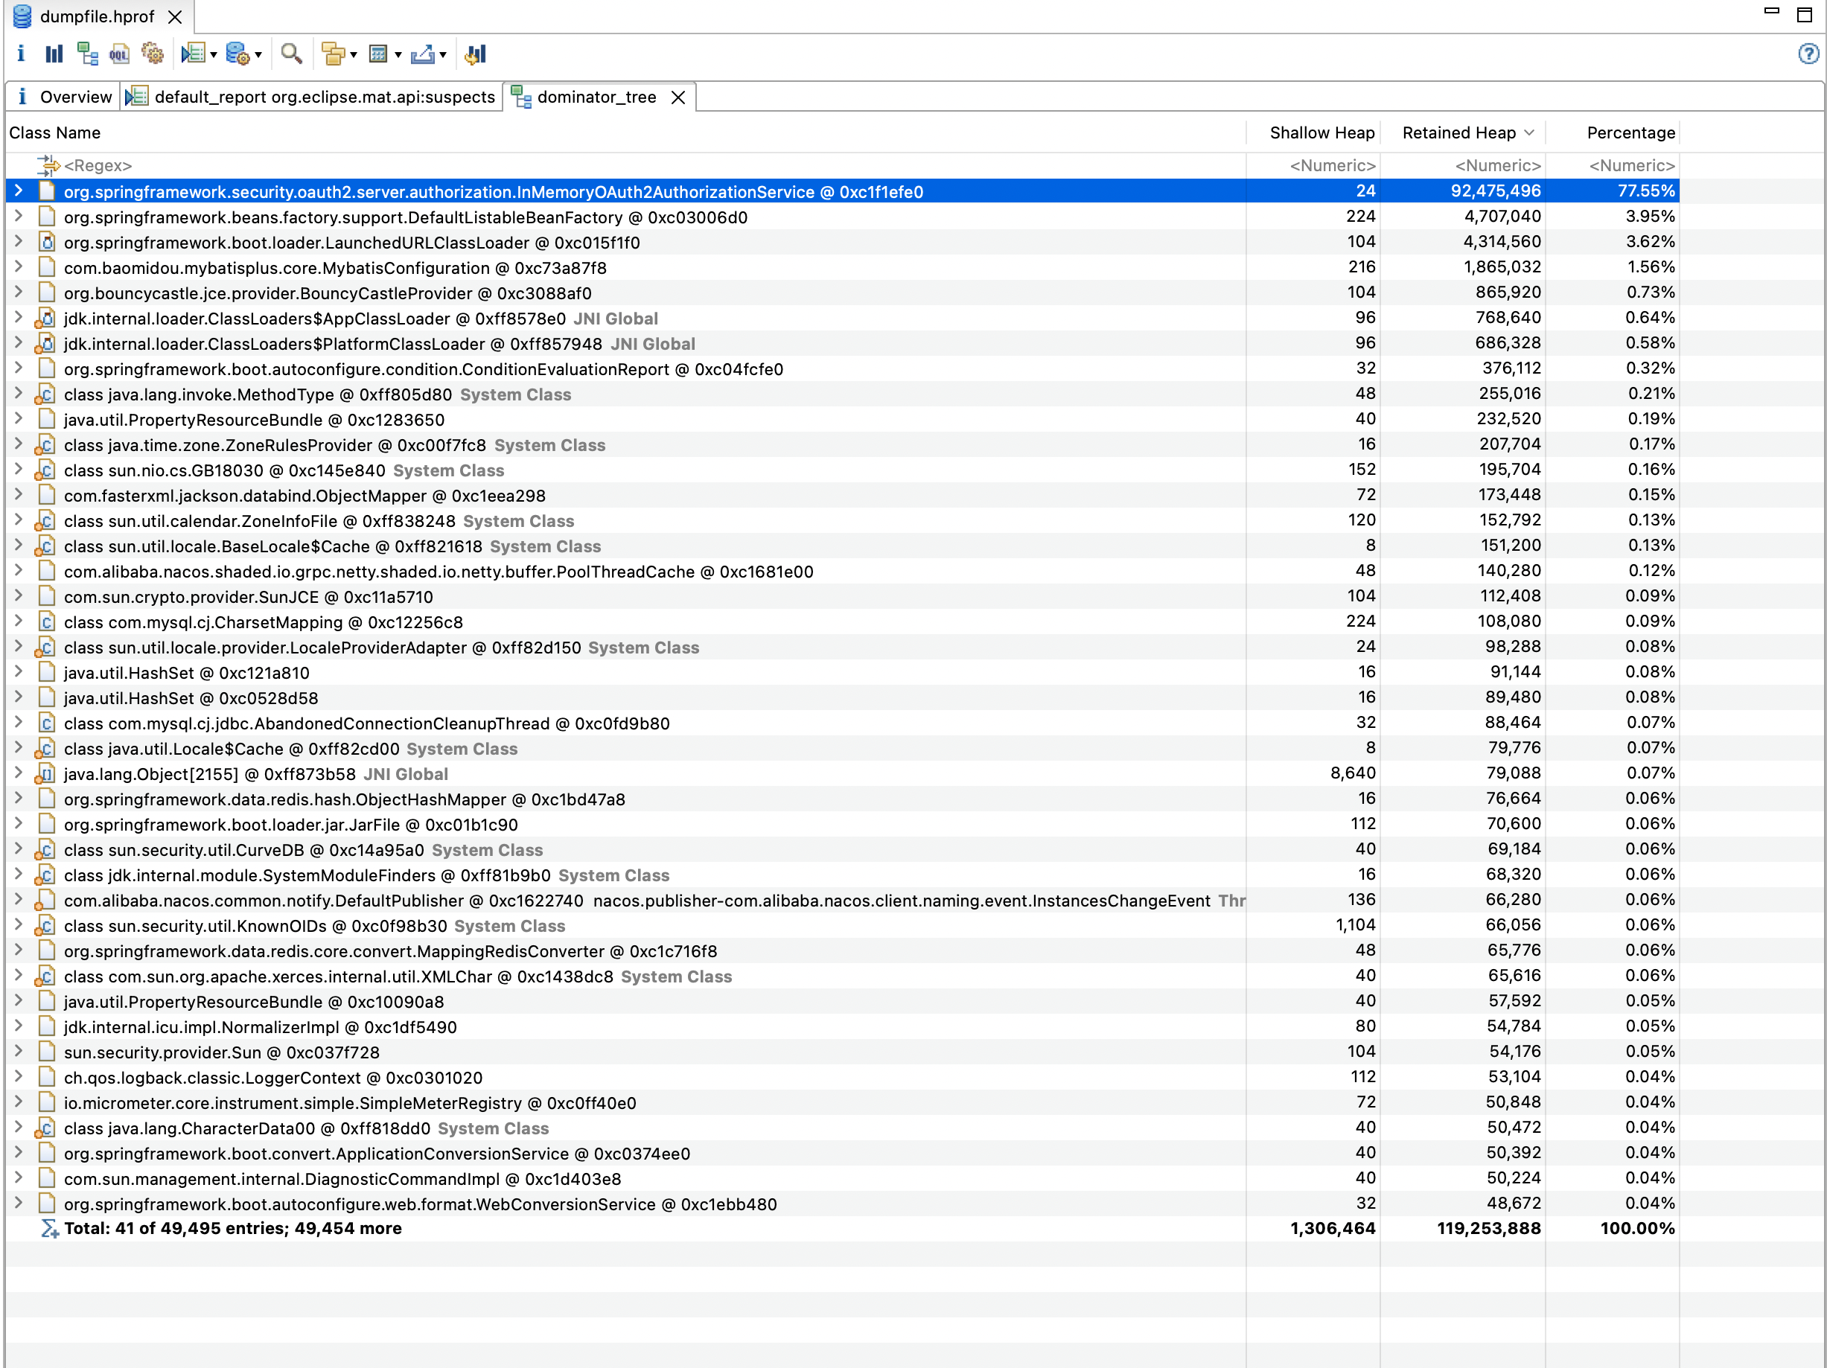The height and width of the screenshot is (1368, 1827).
Task: Click the calculate retained size calculator icon
Action: [378, 54]
